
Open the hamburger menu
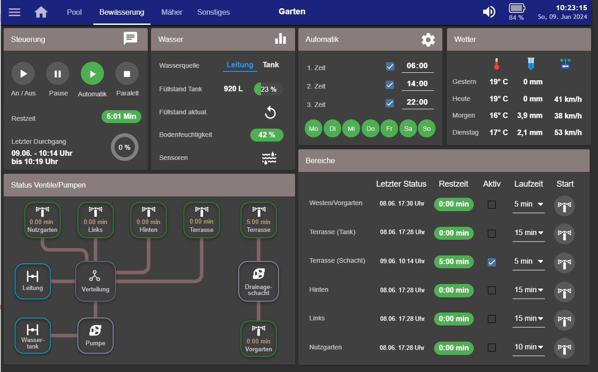click(x=15, y=12)
